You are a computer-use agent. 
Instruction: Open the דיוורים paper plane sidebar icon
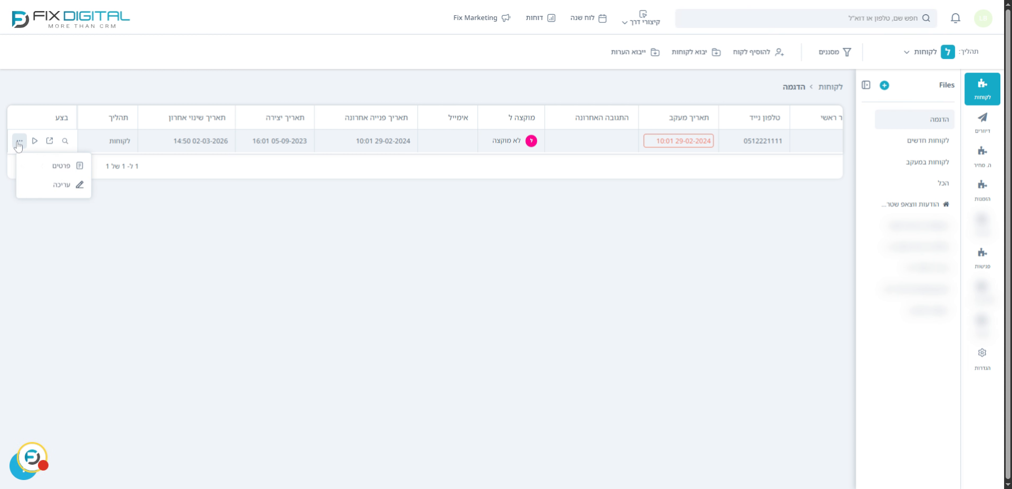pyautogui.click(x=982, y=122)
